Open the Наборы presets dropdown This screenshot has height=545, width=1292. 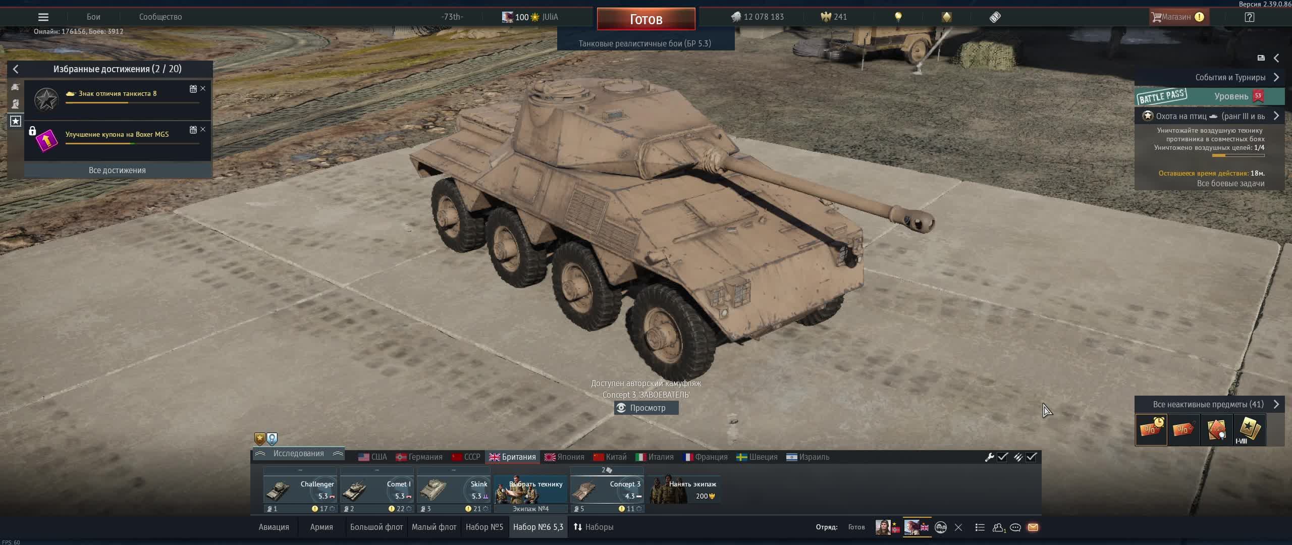[594, 527]
